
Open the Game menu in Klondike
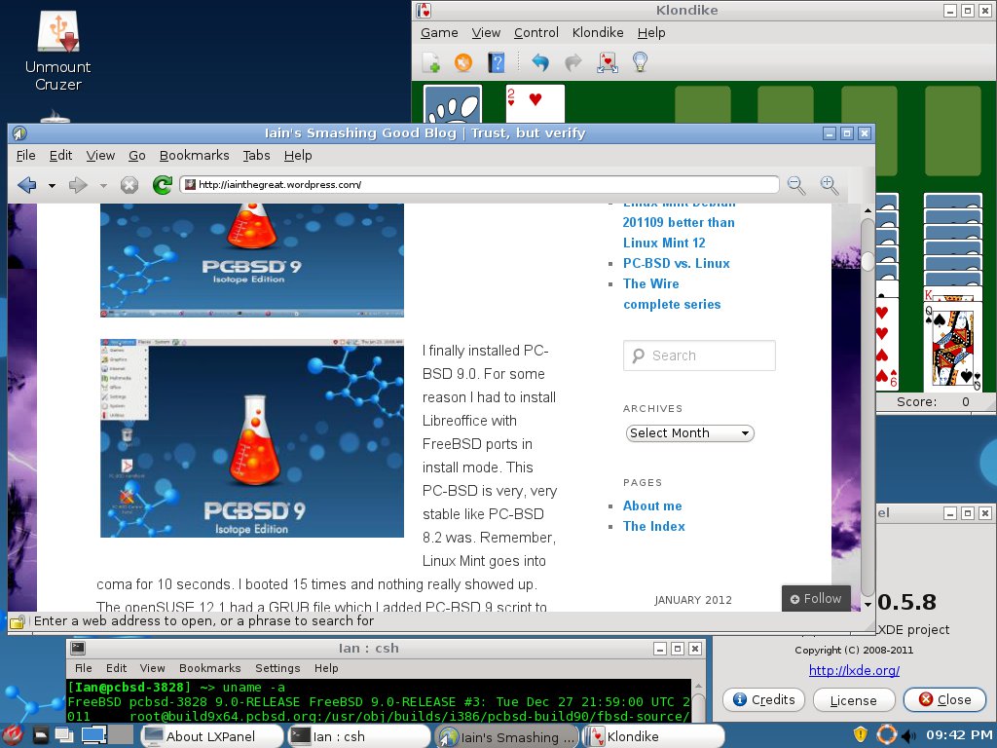[x=439, y=32]
